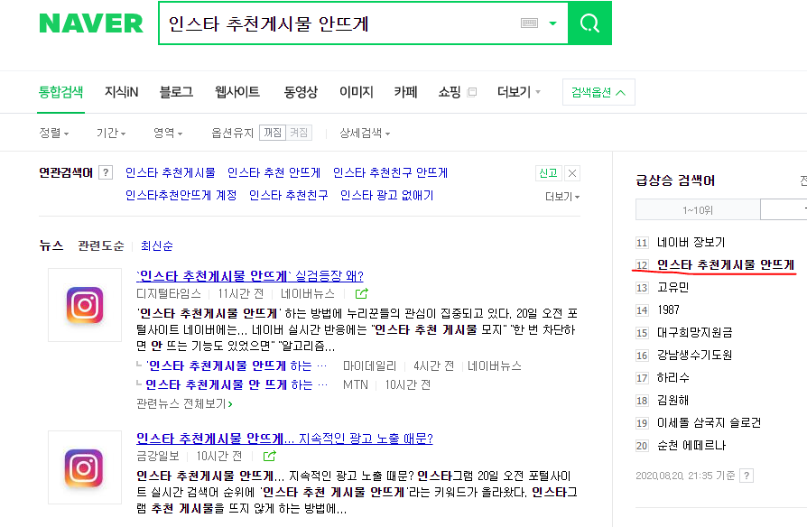Expand the 더보기 tab menu
The width and height of the screenshot is (807, 527).
tap(519, 92)
